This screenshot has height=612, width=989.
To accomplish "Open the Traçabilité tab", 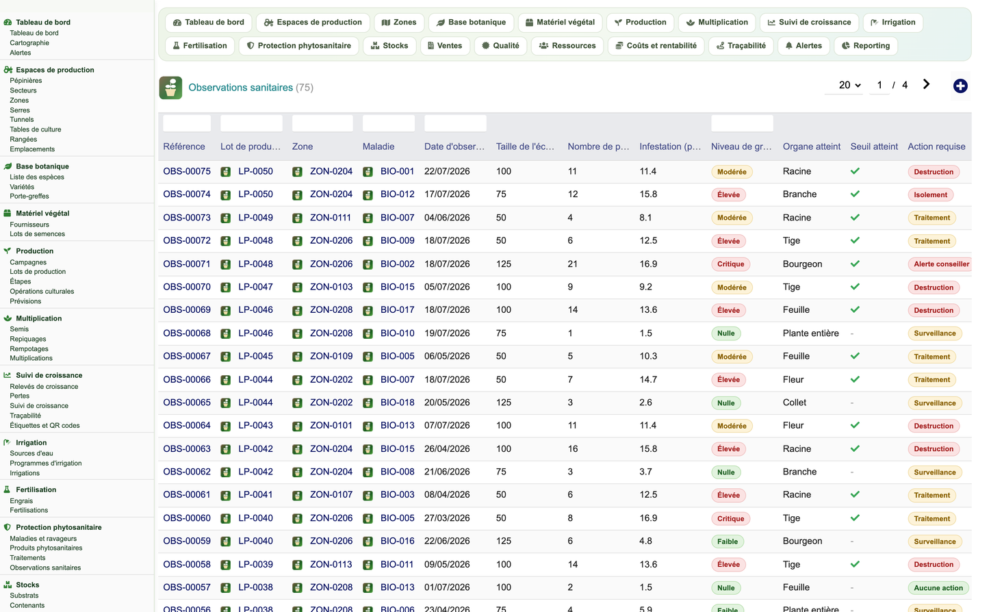I will (x=741, y=46).
